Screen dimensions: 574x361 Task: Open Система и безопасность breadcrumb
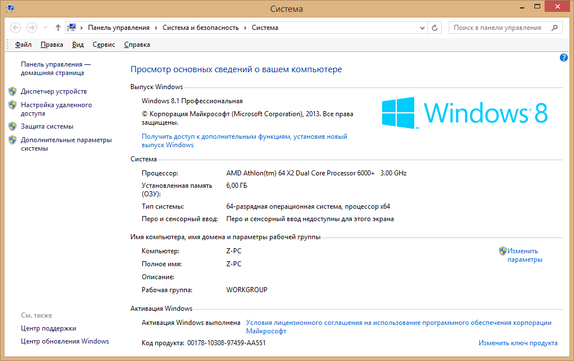200,28
